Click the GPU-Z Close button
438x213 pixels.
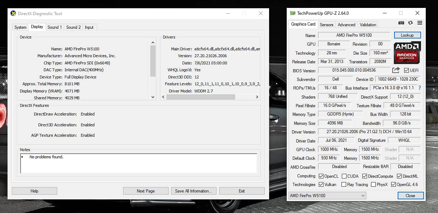(x=410, y=196)
